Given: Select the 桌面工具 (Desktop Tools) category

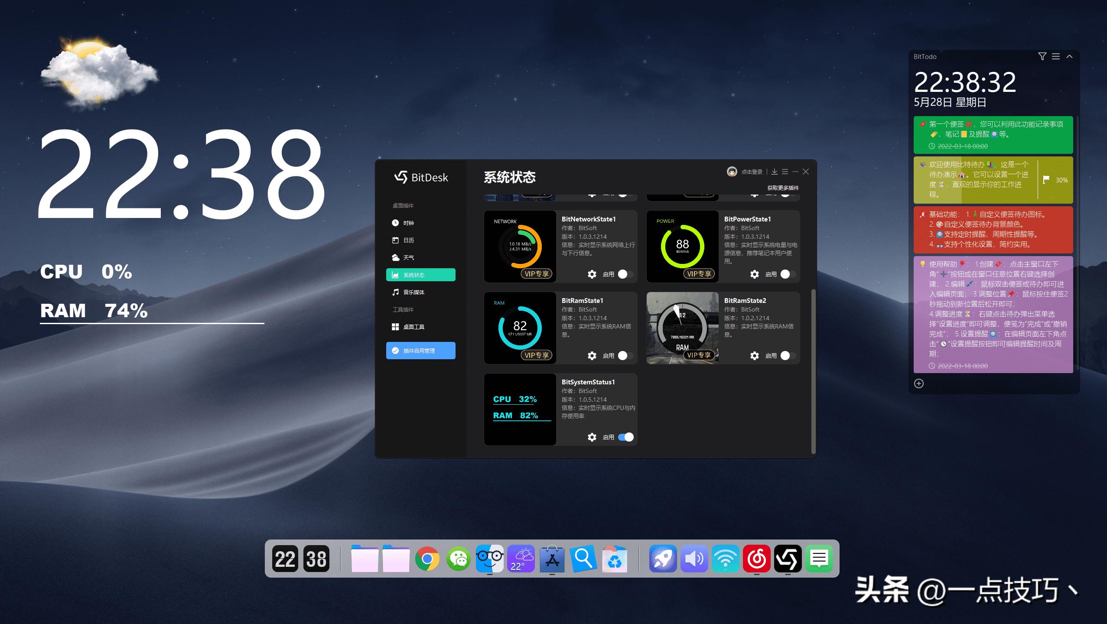Looking at the screenshot, I should point(413,327).
